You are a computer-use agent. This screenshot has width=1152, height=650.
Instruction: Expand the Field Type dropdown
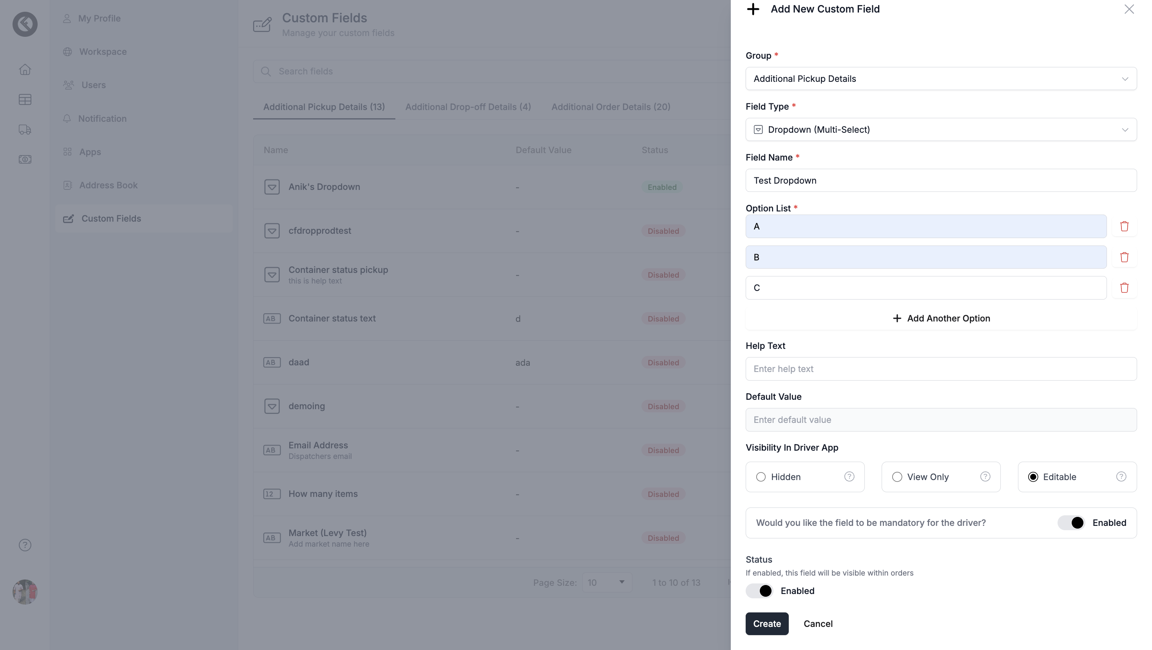tap(941, 130)
